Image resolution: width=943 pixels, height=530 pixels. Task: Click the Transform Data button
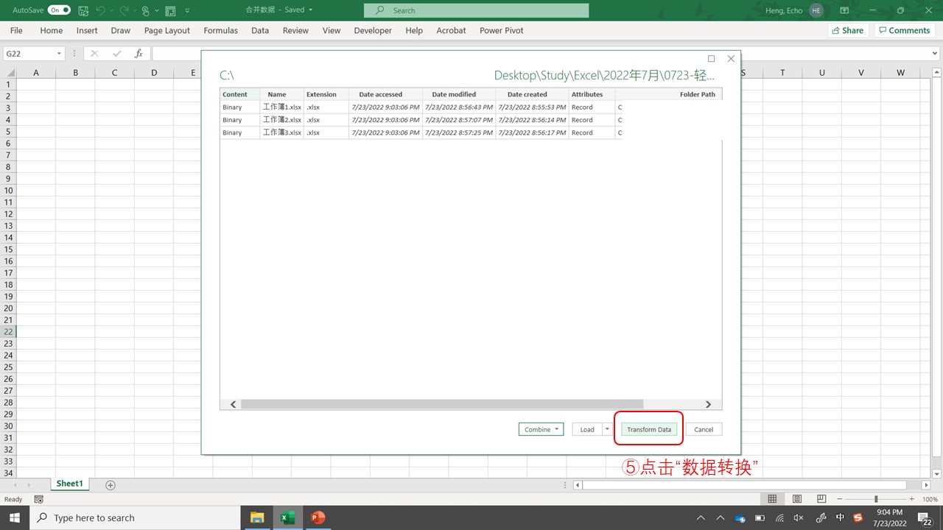pyautogui.click(x=649, y=429)
